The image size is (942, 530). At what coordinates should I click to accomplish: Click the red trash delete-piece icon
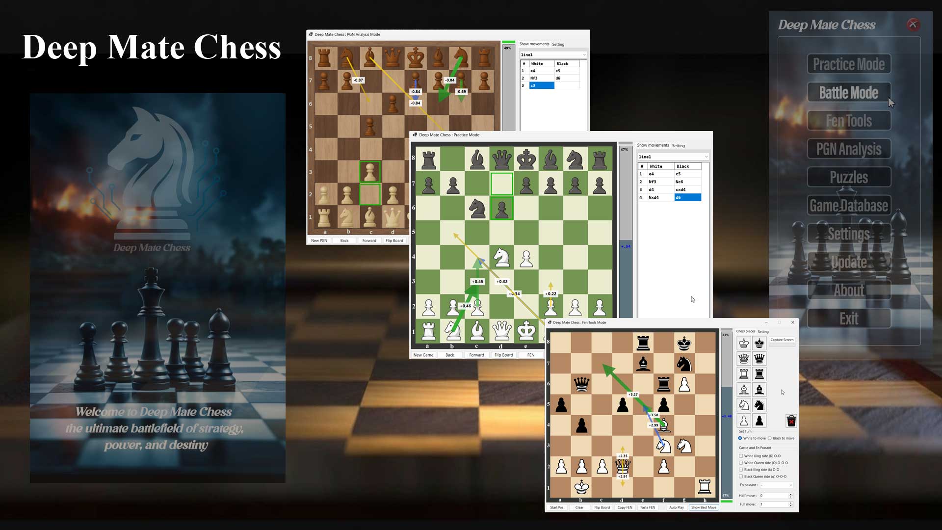[791, 421]
